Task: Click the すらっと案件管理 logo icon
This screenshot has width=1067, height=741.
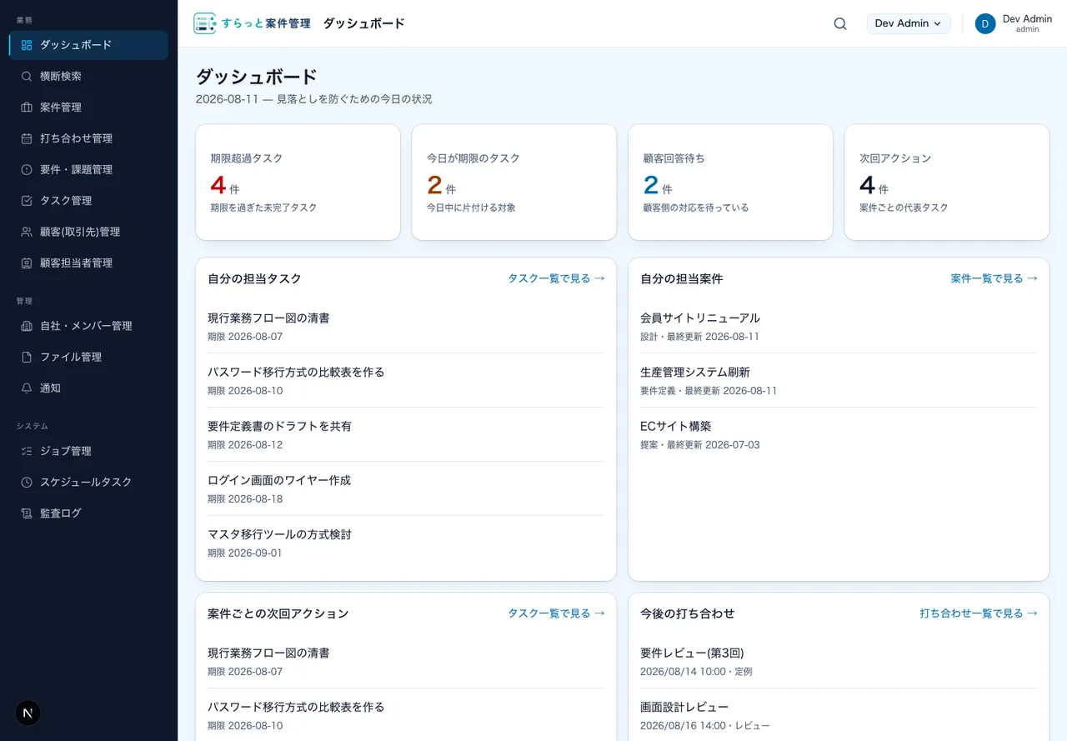Action: click(x=204, y=23)
